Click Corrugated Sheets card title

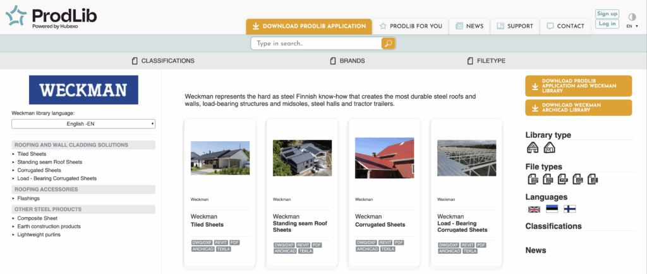(x=380, y=225)
